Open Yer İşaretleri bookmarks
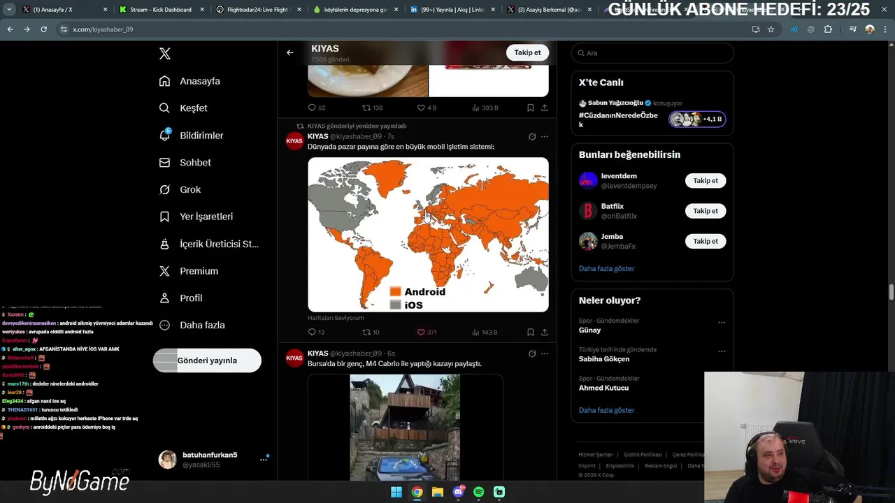Screen dimensions: 895x503 coord(196,217)
